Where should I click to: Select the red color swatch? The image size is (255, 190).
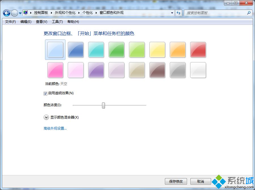(x=198, y=50)
